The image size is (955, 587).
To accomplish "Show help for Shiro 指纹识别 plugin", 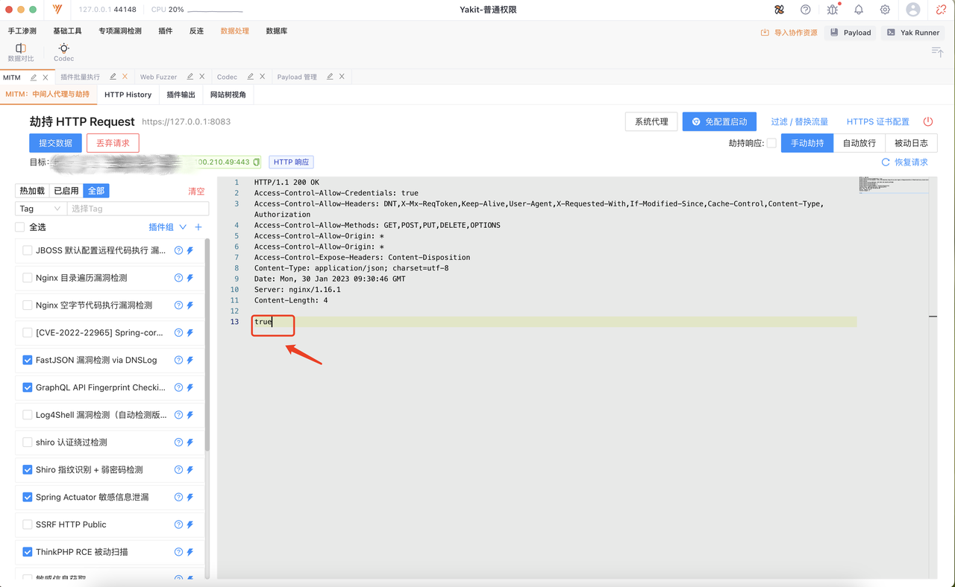I will [x=178, y=470].
